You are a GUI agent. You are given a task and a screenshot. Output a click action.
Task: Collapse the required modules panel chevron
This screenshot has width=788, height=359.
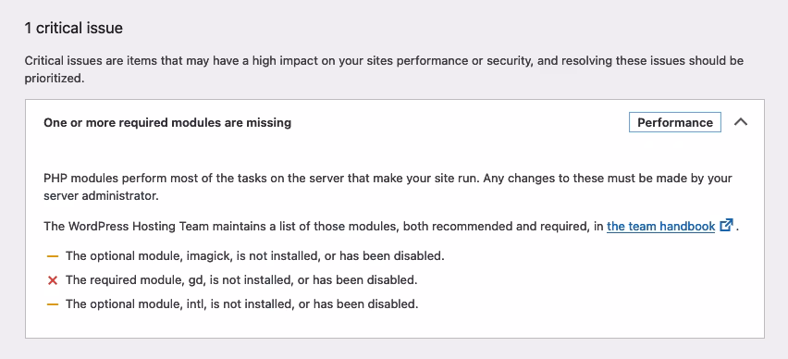[740, 122]
